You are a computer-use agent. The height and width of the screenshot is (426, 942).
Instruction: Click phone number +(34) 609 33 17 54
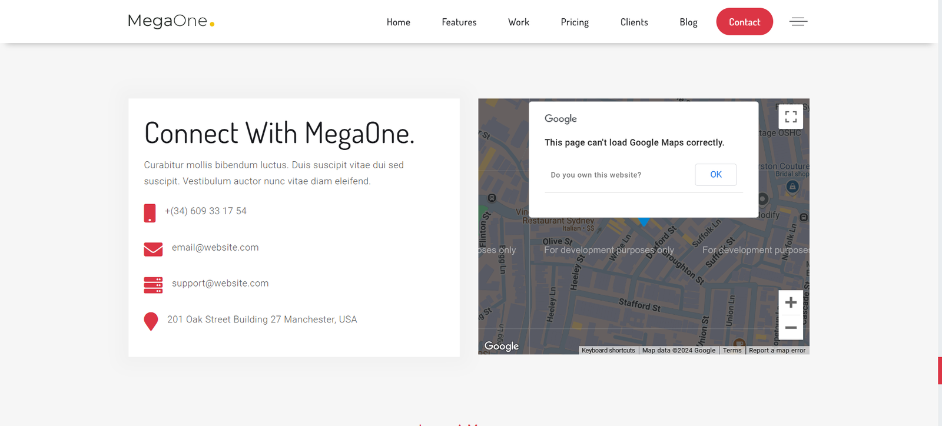click(205, 211)
